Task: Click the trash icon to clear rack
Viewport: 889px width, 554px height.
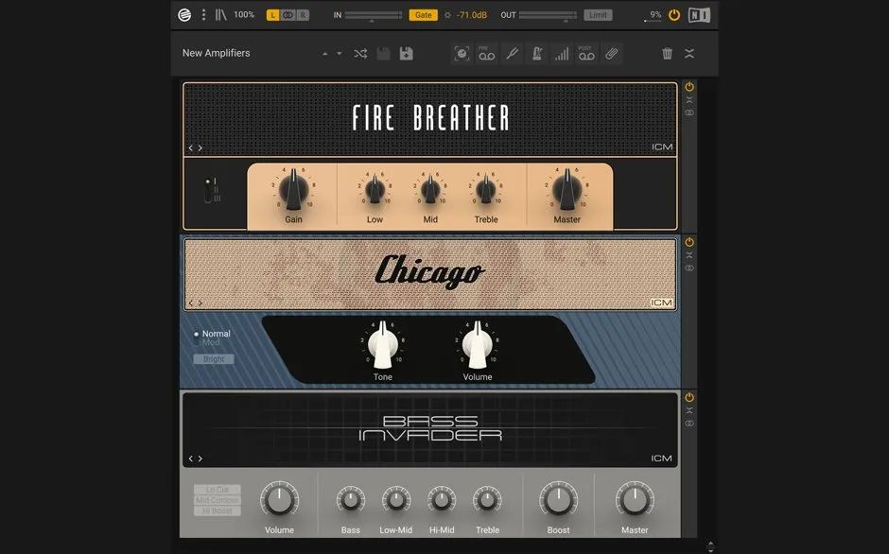Action: pos(668,53)
